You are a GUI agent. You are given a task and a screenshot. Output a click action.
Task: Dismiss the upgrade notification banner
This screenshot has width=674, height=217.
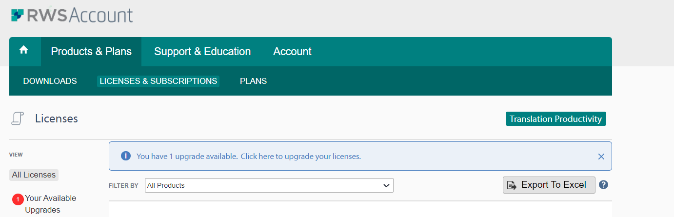tap(601, 157)
